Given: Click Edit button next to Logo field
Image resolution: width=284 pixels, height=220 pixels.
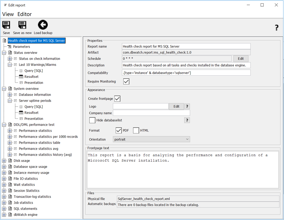Looking at the screenshot, I should [x=176, y=106].
